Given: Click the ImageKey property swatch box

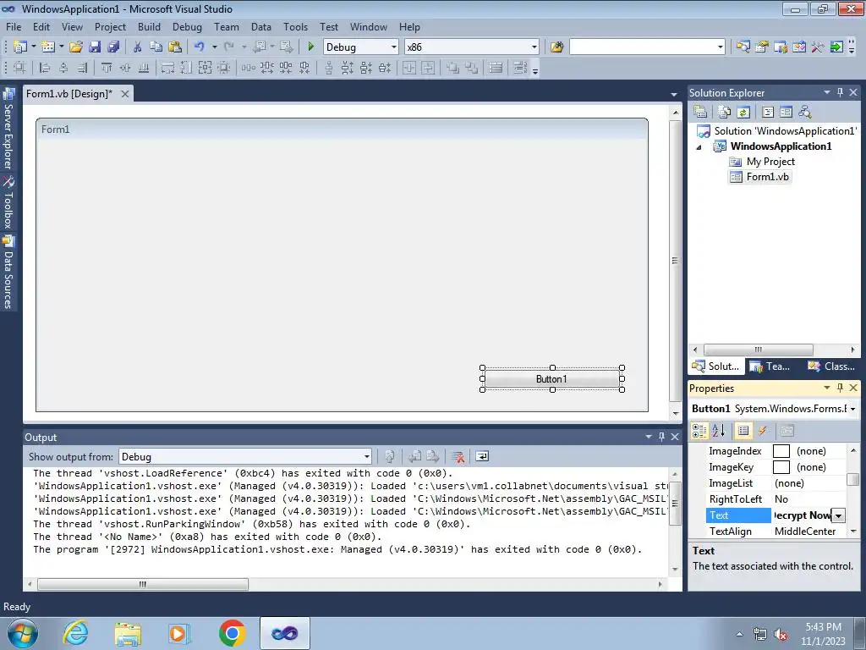Looking at the screenshot, I should click(781, 467).
